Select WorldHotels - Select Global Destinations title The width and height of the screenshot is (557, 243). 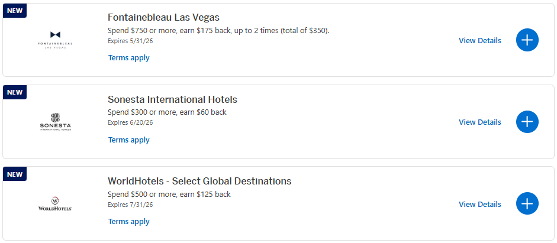(x=199, y=181)
